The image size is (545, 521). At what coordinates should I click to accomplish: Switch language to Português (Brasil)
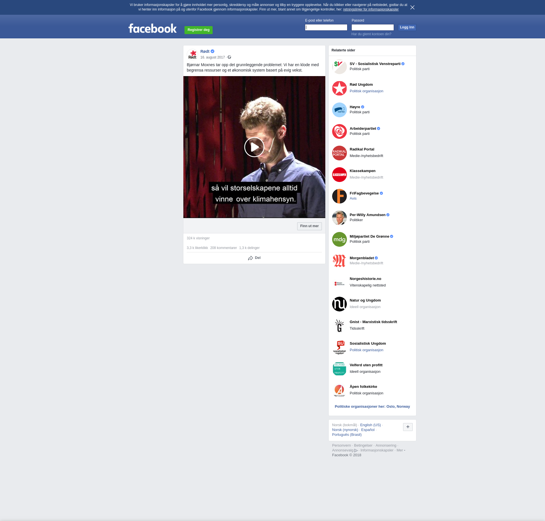tap(347, 435)
